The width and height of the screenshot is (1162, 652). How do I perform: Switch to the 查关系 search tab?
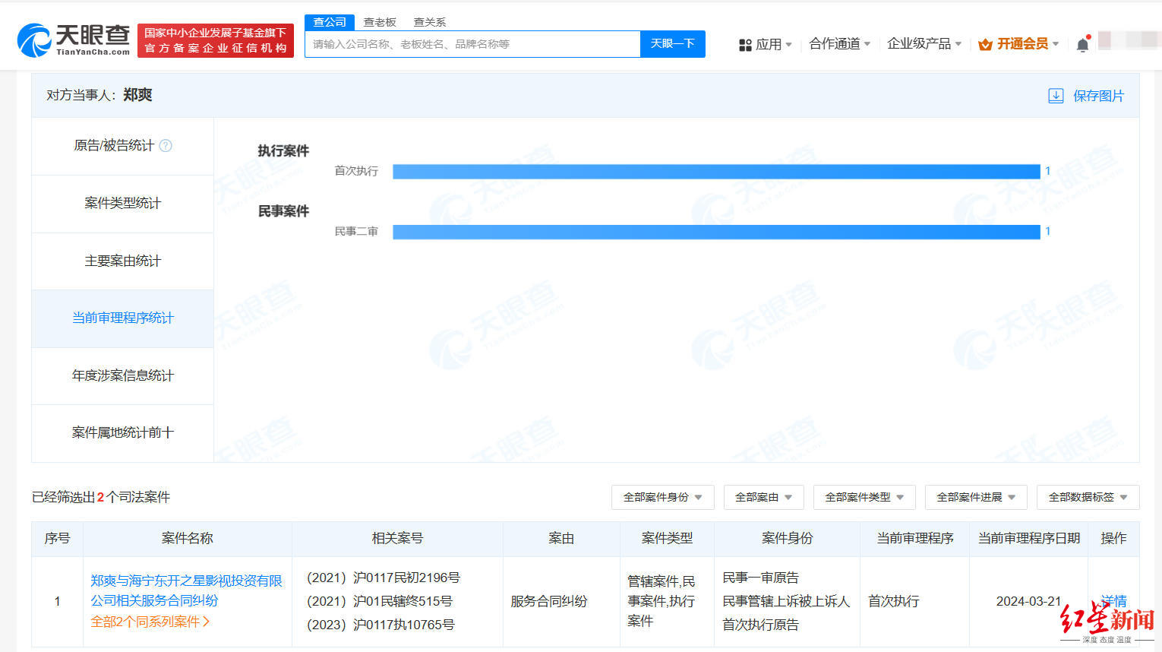430,22
